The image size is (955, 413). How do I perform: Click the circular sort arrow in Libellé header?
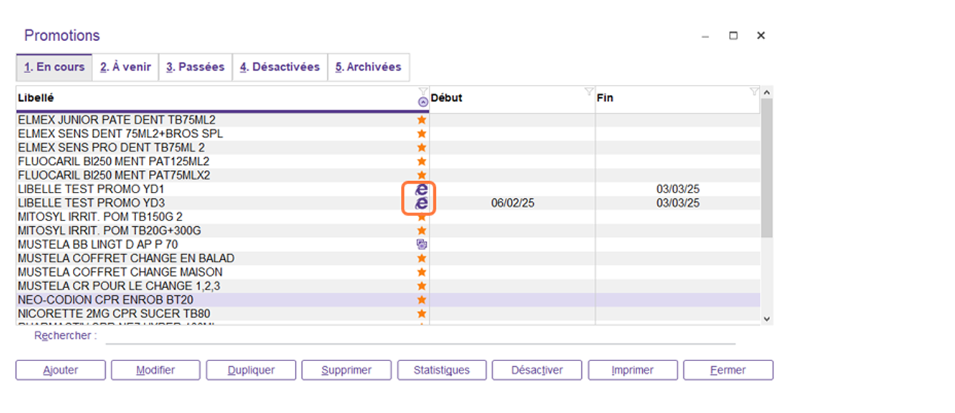(423, 102)
